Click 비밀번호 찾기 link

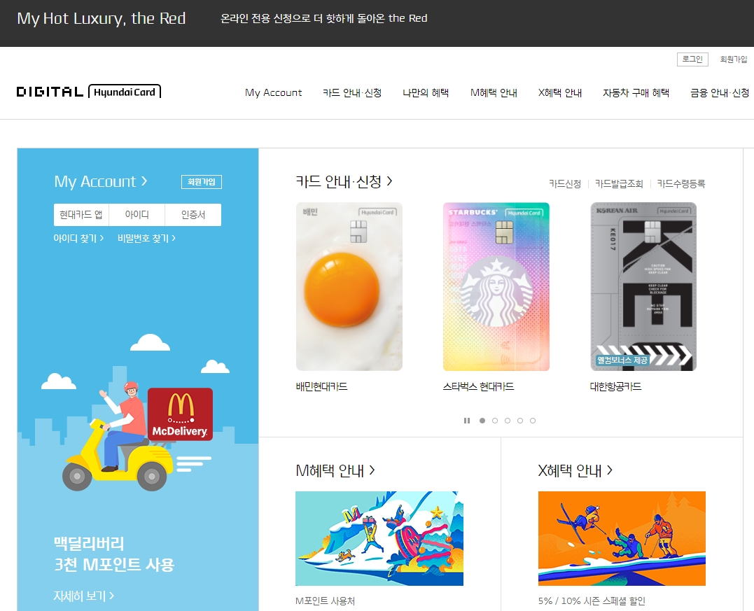coord(146,238)
